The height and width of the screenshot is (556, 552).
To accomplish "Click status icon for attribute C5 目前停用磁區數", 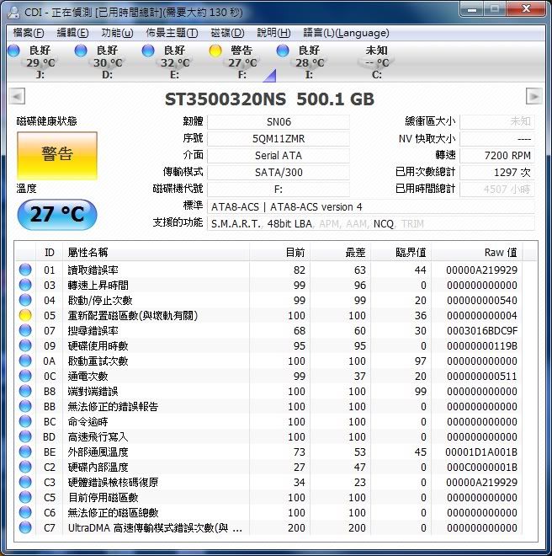I will point(25,497).
